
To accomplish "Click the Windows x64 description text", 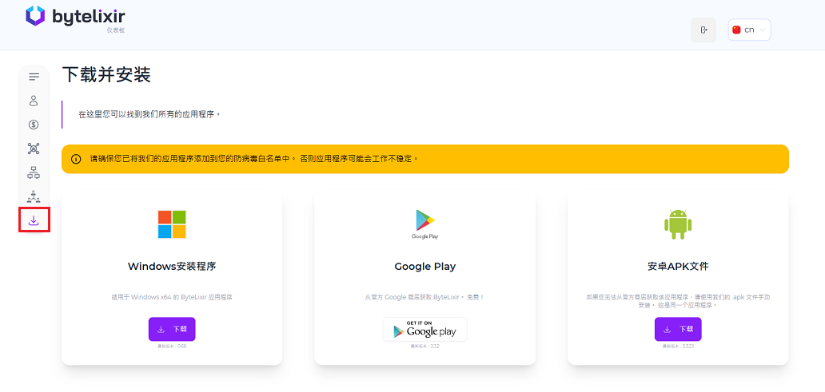I will (x=172, y=297).
